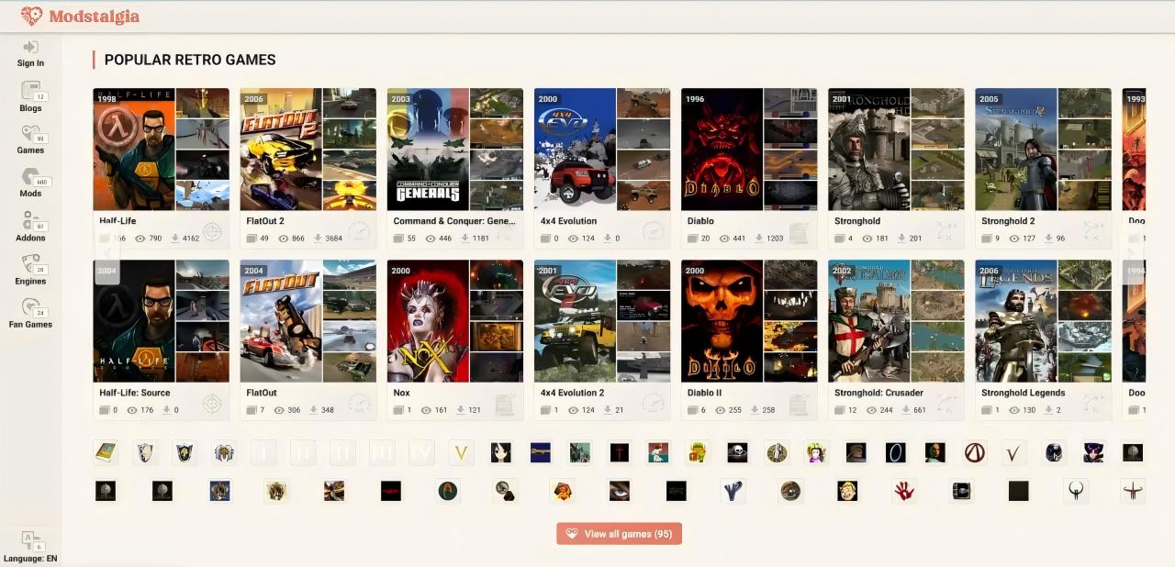
Task: Click crosshair icon on Half-Life card
Action: (212, 231)
